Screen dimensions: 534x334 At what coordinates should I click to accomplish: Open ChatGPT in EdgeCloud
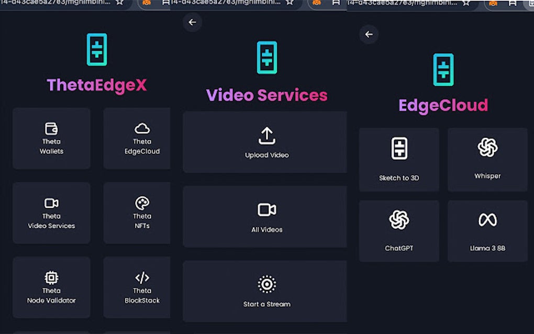coord(399,230)
